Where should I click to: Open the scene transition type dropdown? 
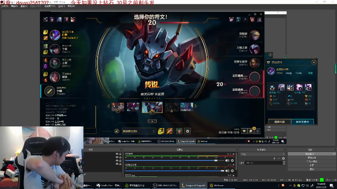click(x=262, y=154)
